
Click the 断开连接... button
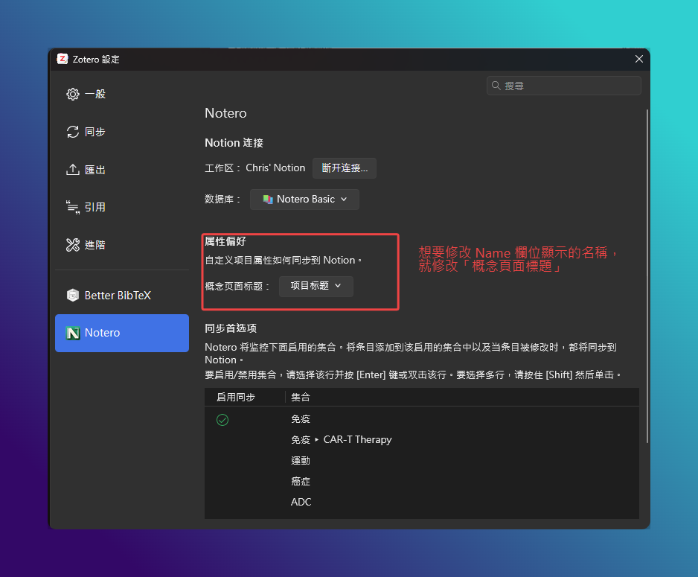(x=345, y=168)
